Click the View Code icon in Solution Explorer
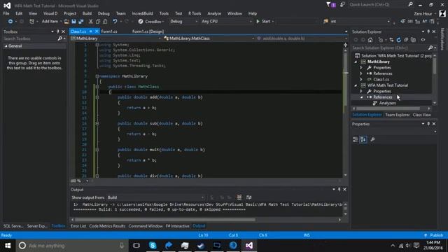Viewport: 448px width, 252px height. (x=423, y=40)
